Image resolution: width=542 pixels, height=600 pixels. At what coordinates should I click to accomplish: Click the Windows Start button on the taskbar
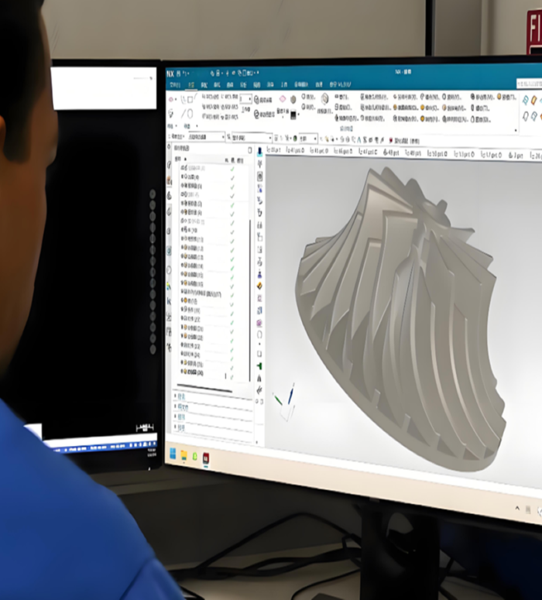click(172, 454)
